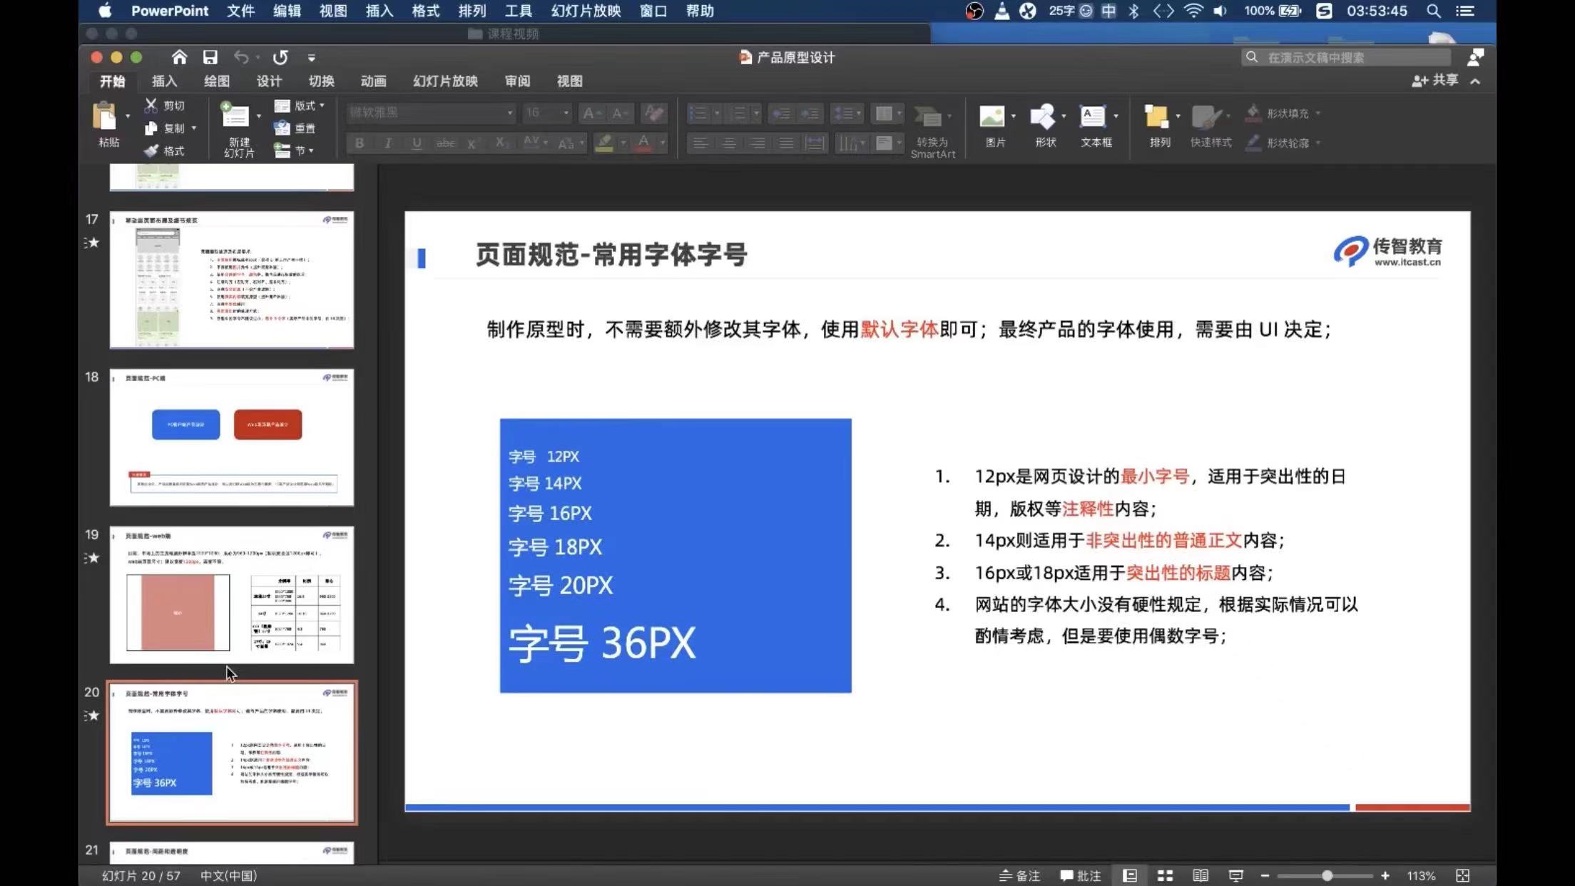Screen dimensions: 1575x886
Task: Toggle the Notes (备注) pane
Action: click(1020, 875)
